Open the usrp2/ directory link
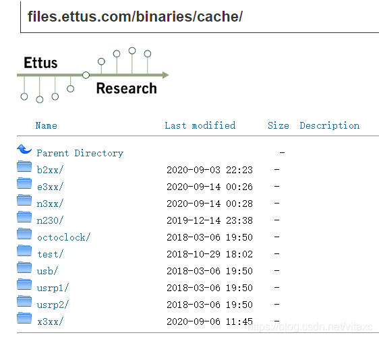Screen dimensions: 379x339 (53, 305)
